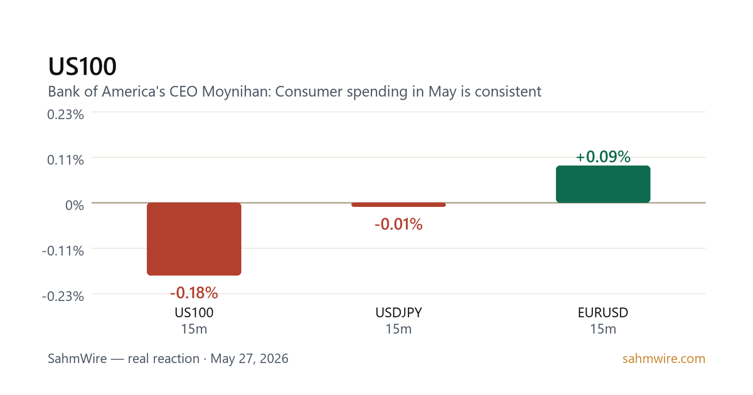Open the sahmwire.com link
Screen dimensions: 753x395
pyautogui.click(x=664, y=359)
